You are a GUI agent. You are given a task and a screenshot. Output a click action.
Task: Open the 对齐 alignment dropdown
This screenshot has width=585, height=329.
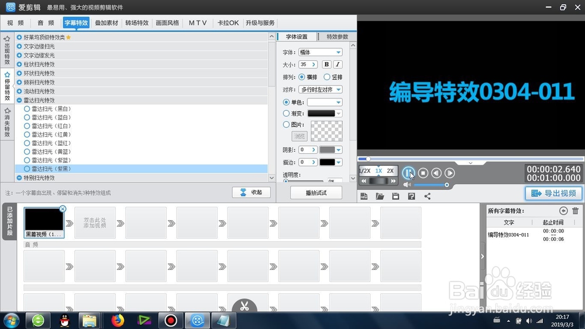coord(320,90)
